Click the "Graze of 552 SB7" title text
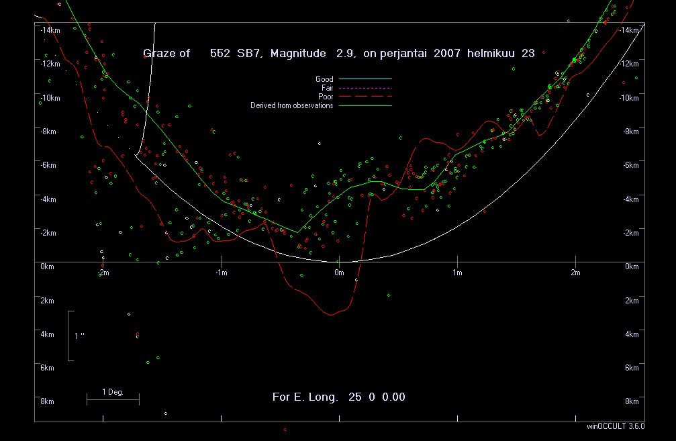 pos(202,53)
